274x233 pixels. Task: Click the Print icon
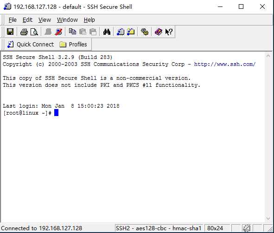pyautogui.click(x=24, y=32)
